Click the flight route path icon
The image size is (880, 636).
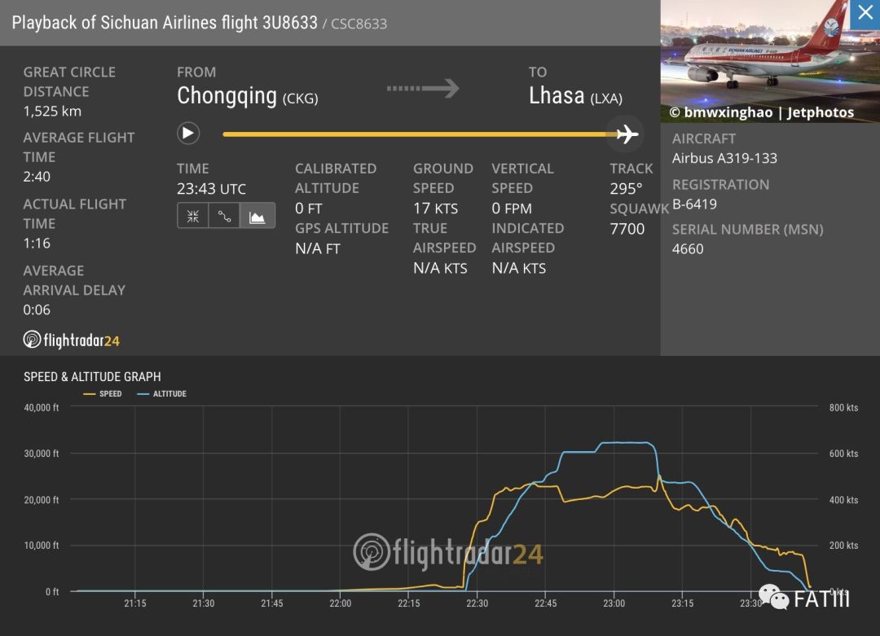click(x=225, y=216)
